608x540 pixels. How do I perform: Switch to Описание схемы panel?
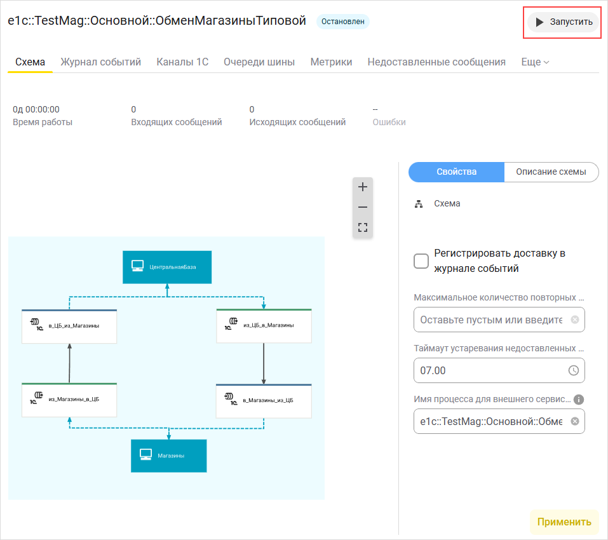tap(551, 172)
